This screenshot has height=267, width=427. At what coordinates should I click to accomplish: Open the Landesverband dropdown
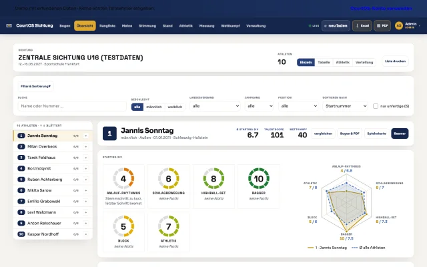click(x=215, y=106)
